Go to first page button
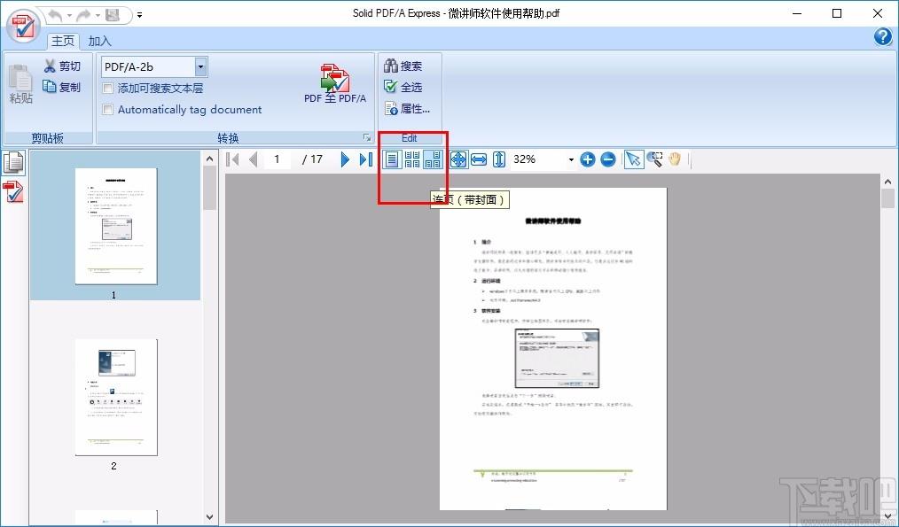Viewport: 899px width, 527px height. click(233, 159)
